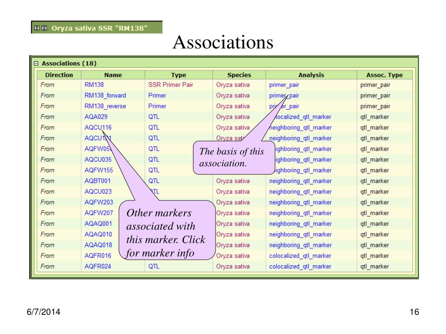Open the RM138 marker link
Viewport: 446px width, 334px height.
pyautogui.click(x=94, y=85)
